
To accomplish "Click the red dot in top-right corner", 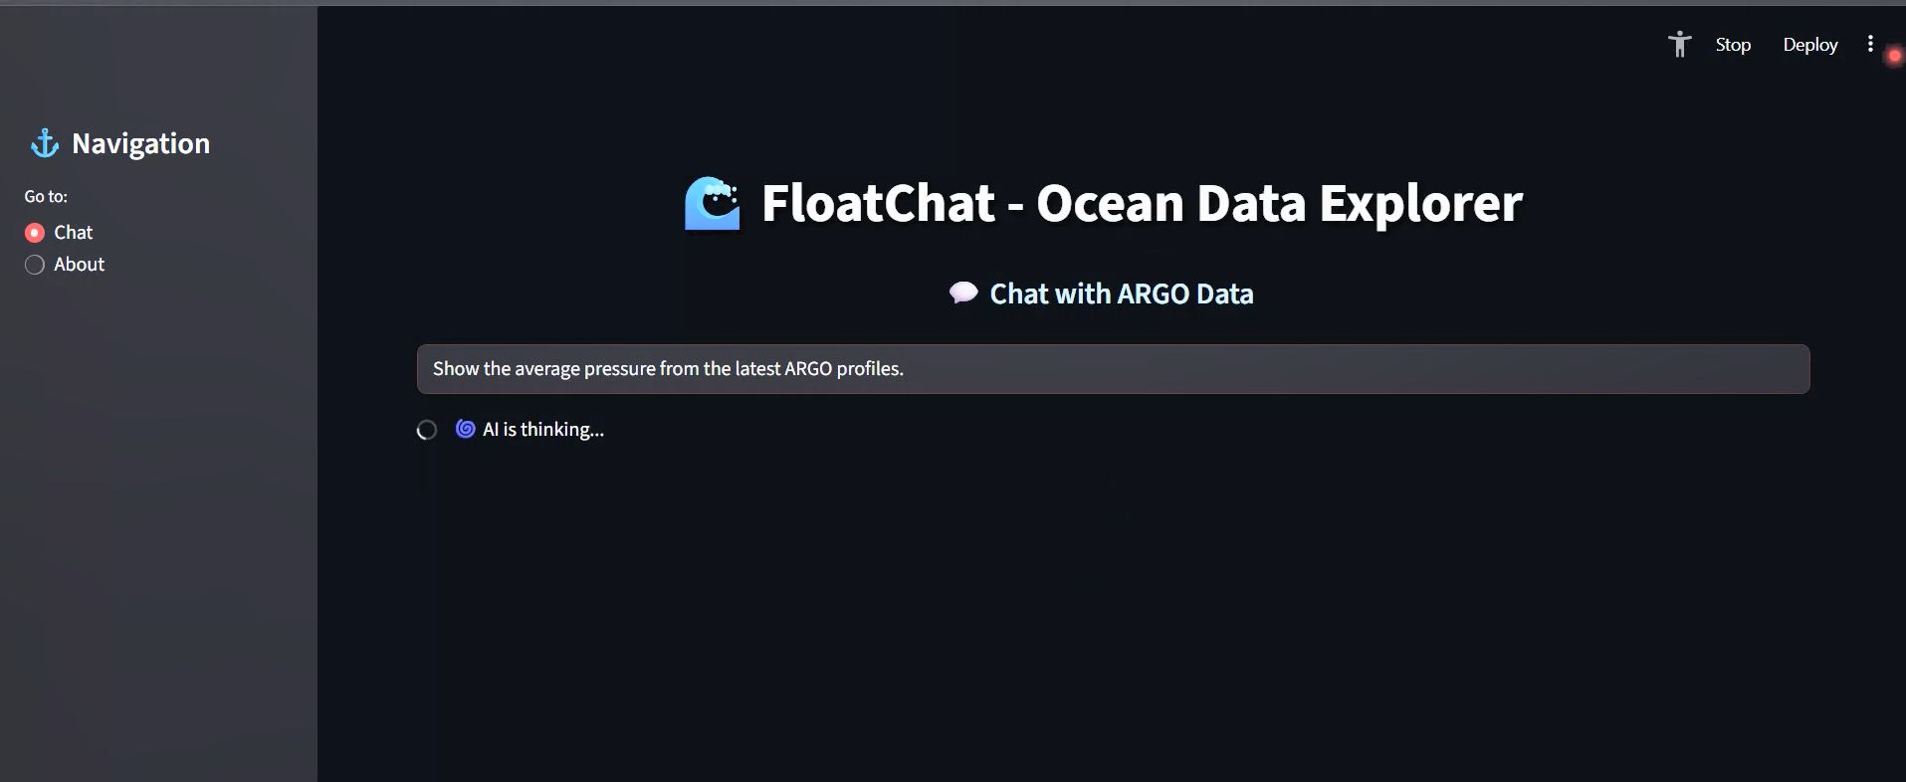I will [x=1894, y=56].
